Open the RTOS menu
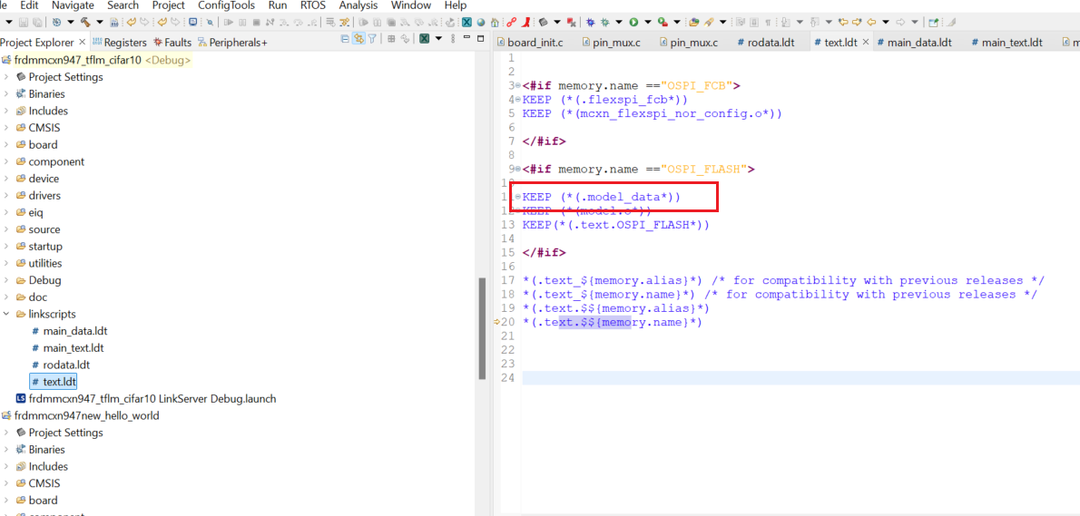Screen dimensions: 1080x516 point(313,5)
